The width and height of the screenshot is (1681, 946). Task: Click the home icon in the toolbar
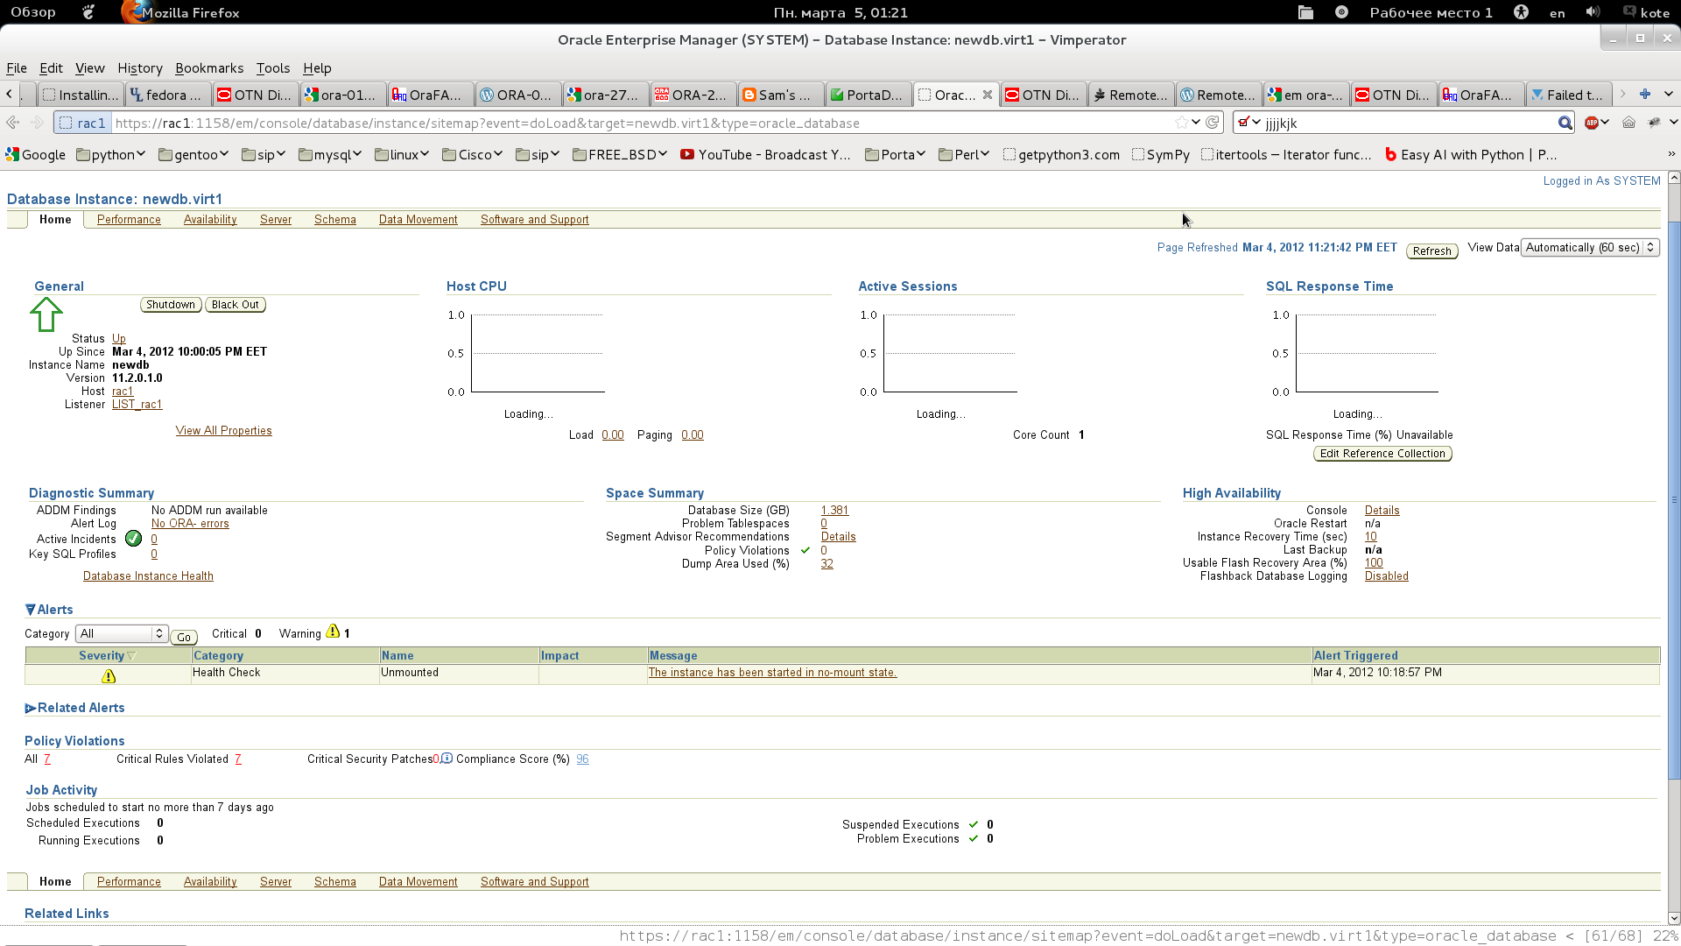1628,123
